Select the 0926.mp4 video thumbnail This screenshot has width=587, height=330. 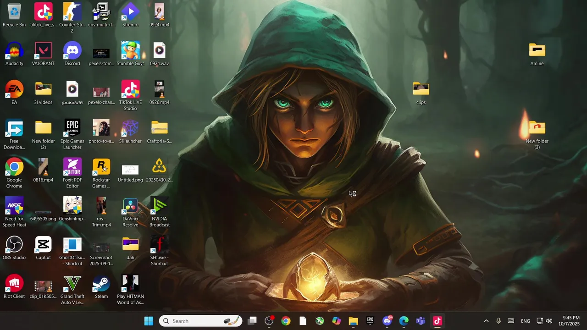coord(159,93)
